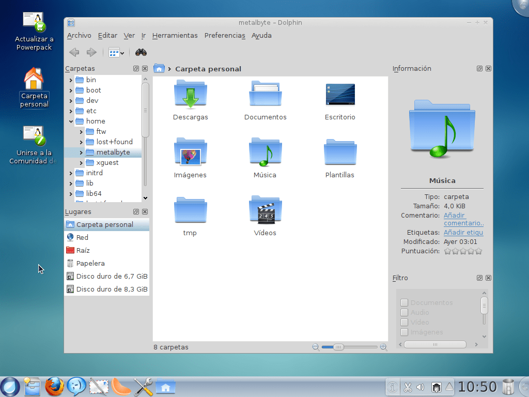The image size is (529, 397).
Task: Click the binoculars search icon in toolbar
Action: click(141, 52)
